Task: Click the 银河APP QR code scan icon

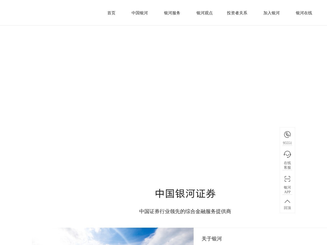Action: [x=287, y=179]
